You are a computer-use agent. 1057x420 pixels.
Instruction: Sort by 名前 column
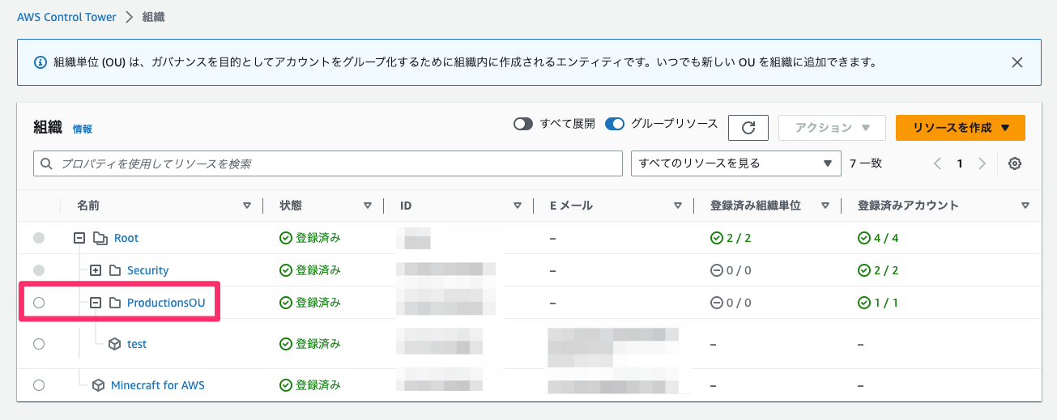tap(247, 206)
